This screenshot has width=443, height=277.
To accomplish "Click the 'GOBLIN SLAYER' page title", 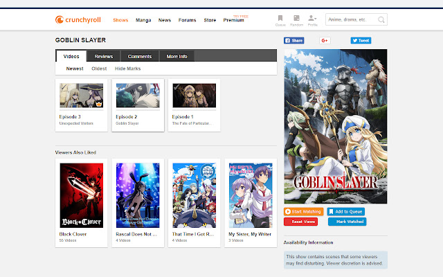I will coord(80,40).
